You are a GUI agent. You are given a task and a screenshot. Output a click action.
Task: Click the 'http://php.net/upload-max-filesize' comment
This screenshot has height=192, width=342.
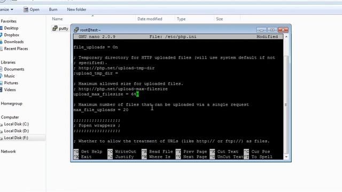(x=123, y=89)
